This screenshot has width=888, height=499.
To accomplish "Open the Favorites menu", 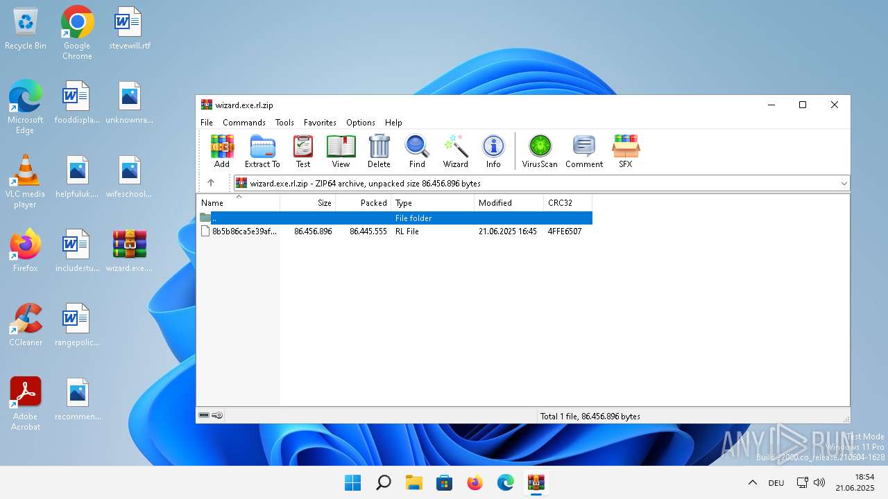I will [x=320, y=122].
